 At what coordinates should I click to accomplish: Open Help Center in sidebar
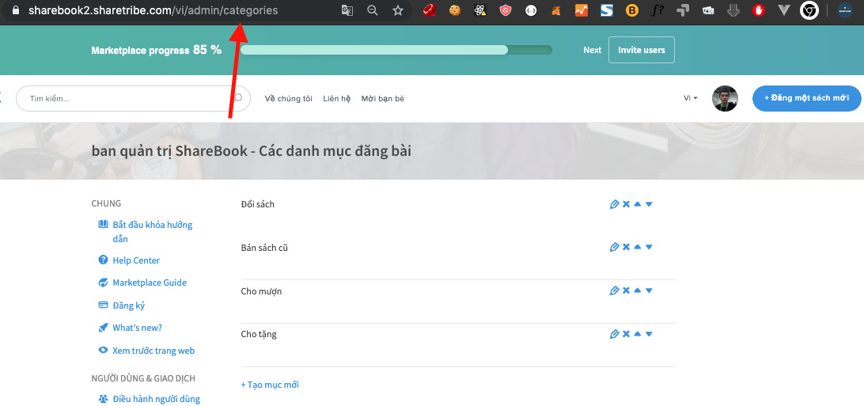[x=136, y=260]
